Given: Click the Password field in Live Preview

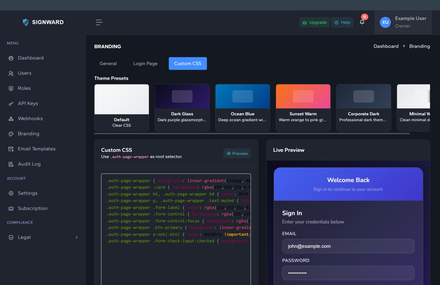Looking at the screenshot, I should 348,273.
